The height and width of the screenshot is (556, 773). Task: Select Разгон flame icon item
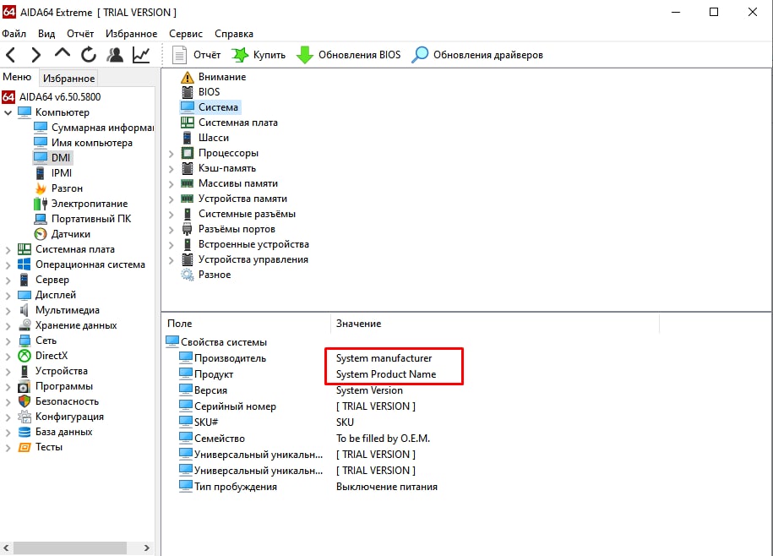click(58, 188)
